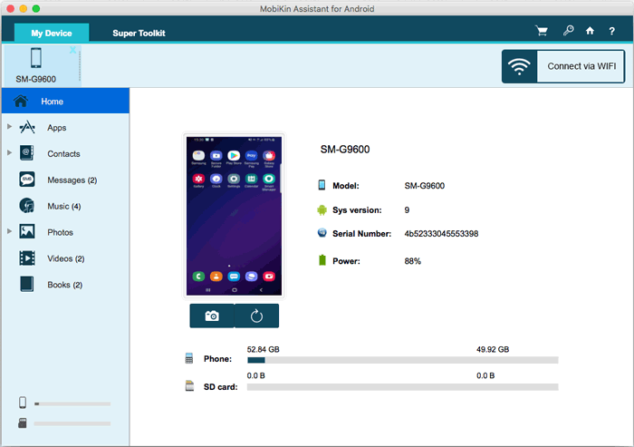Image resolution: width=634 pixels, height=447 pixels.
Task: Close the SM-G9600 device tab
Action: (x=73, y=50)
